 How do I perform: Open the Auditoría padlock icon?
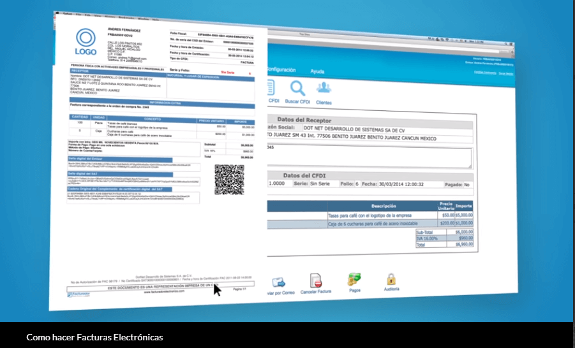(391, 279)
